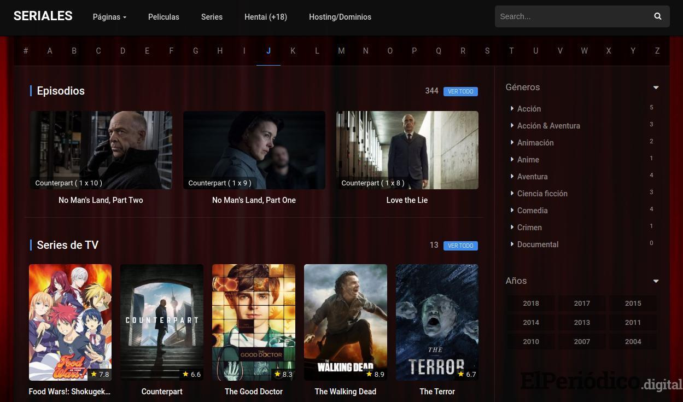Screen dimensions: 683x402
Task: Filter by year 2015
Action: click(x=633, y=304)
